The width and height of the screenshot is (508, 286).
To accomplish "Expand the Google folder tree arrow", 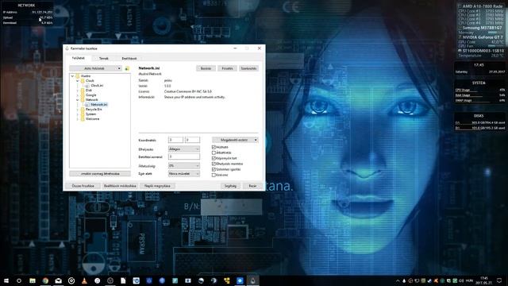I will pyautogui.click(x=78, y=95).
